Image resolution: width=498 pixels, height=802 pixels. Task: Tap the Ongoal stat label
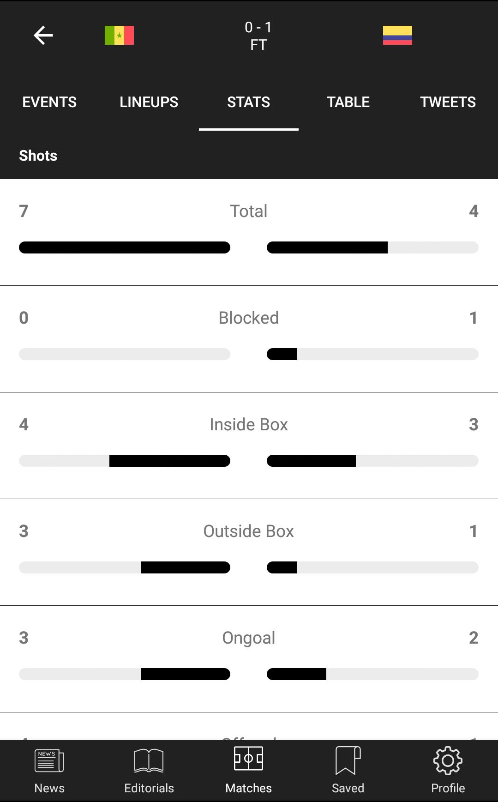point(249,638)
